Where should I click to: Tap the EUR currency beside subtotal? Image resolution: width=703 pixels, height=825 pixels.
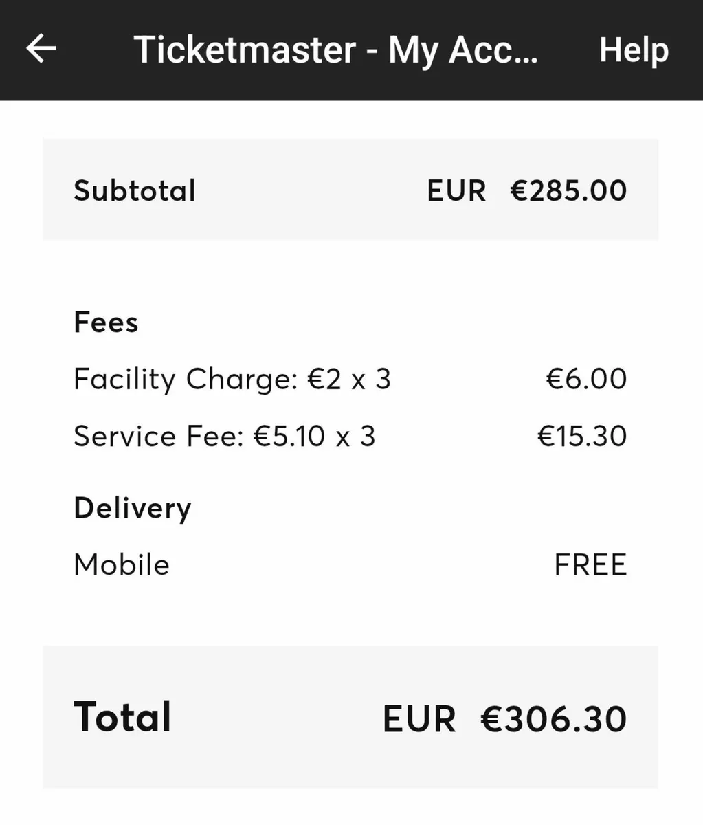pyautogui.click(x=456, y=190)
